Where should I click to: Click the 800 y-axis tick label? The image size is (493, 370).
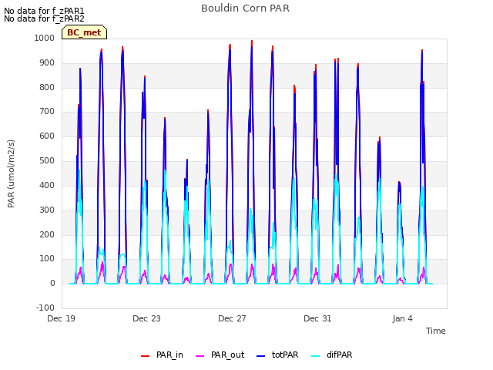[47, 87]
